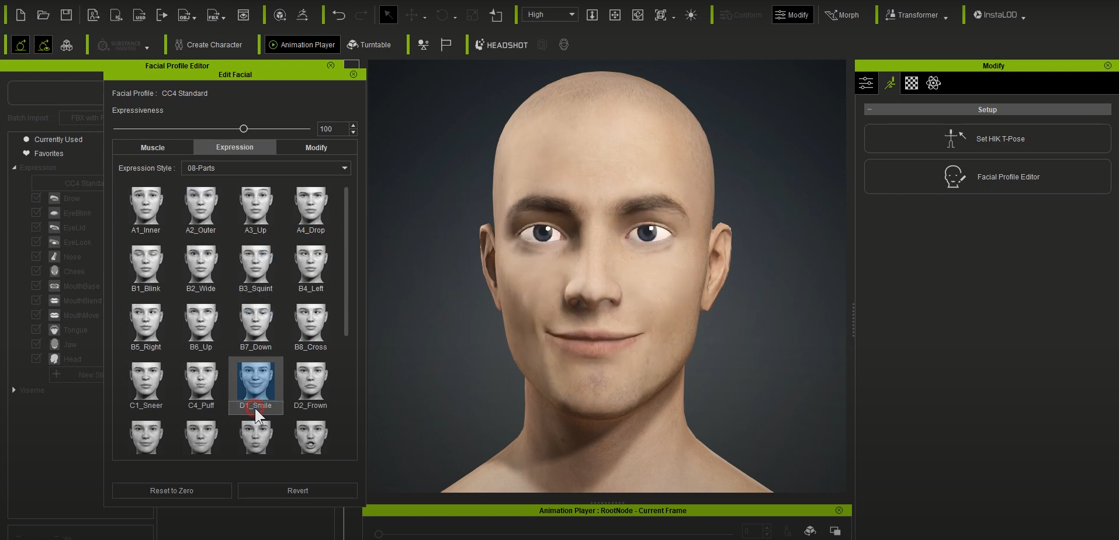This screenshot has width=1119, height=540.
Task: Save the project with the floppy disk icon
Action: click(66, 15)
